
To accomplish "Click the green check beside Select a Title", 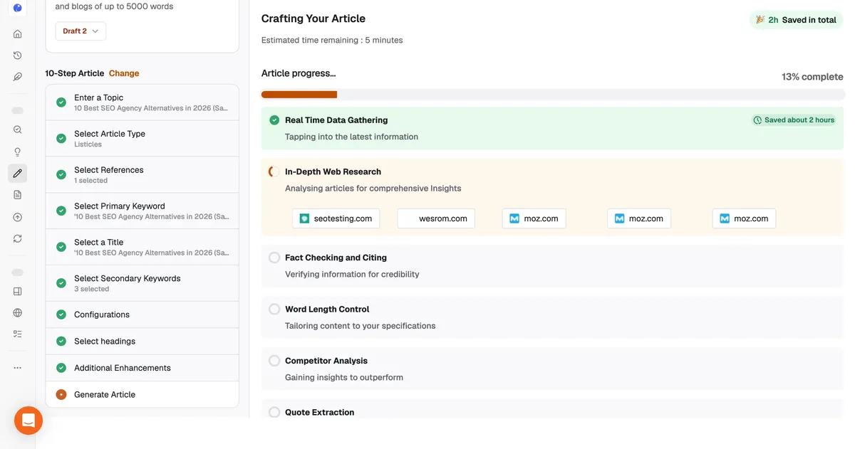I will 61,247.
